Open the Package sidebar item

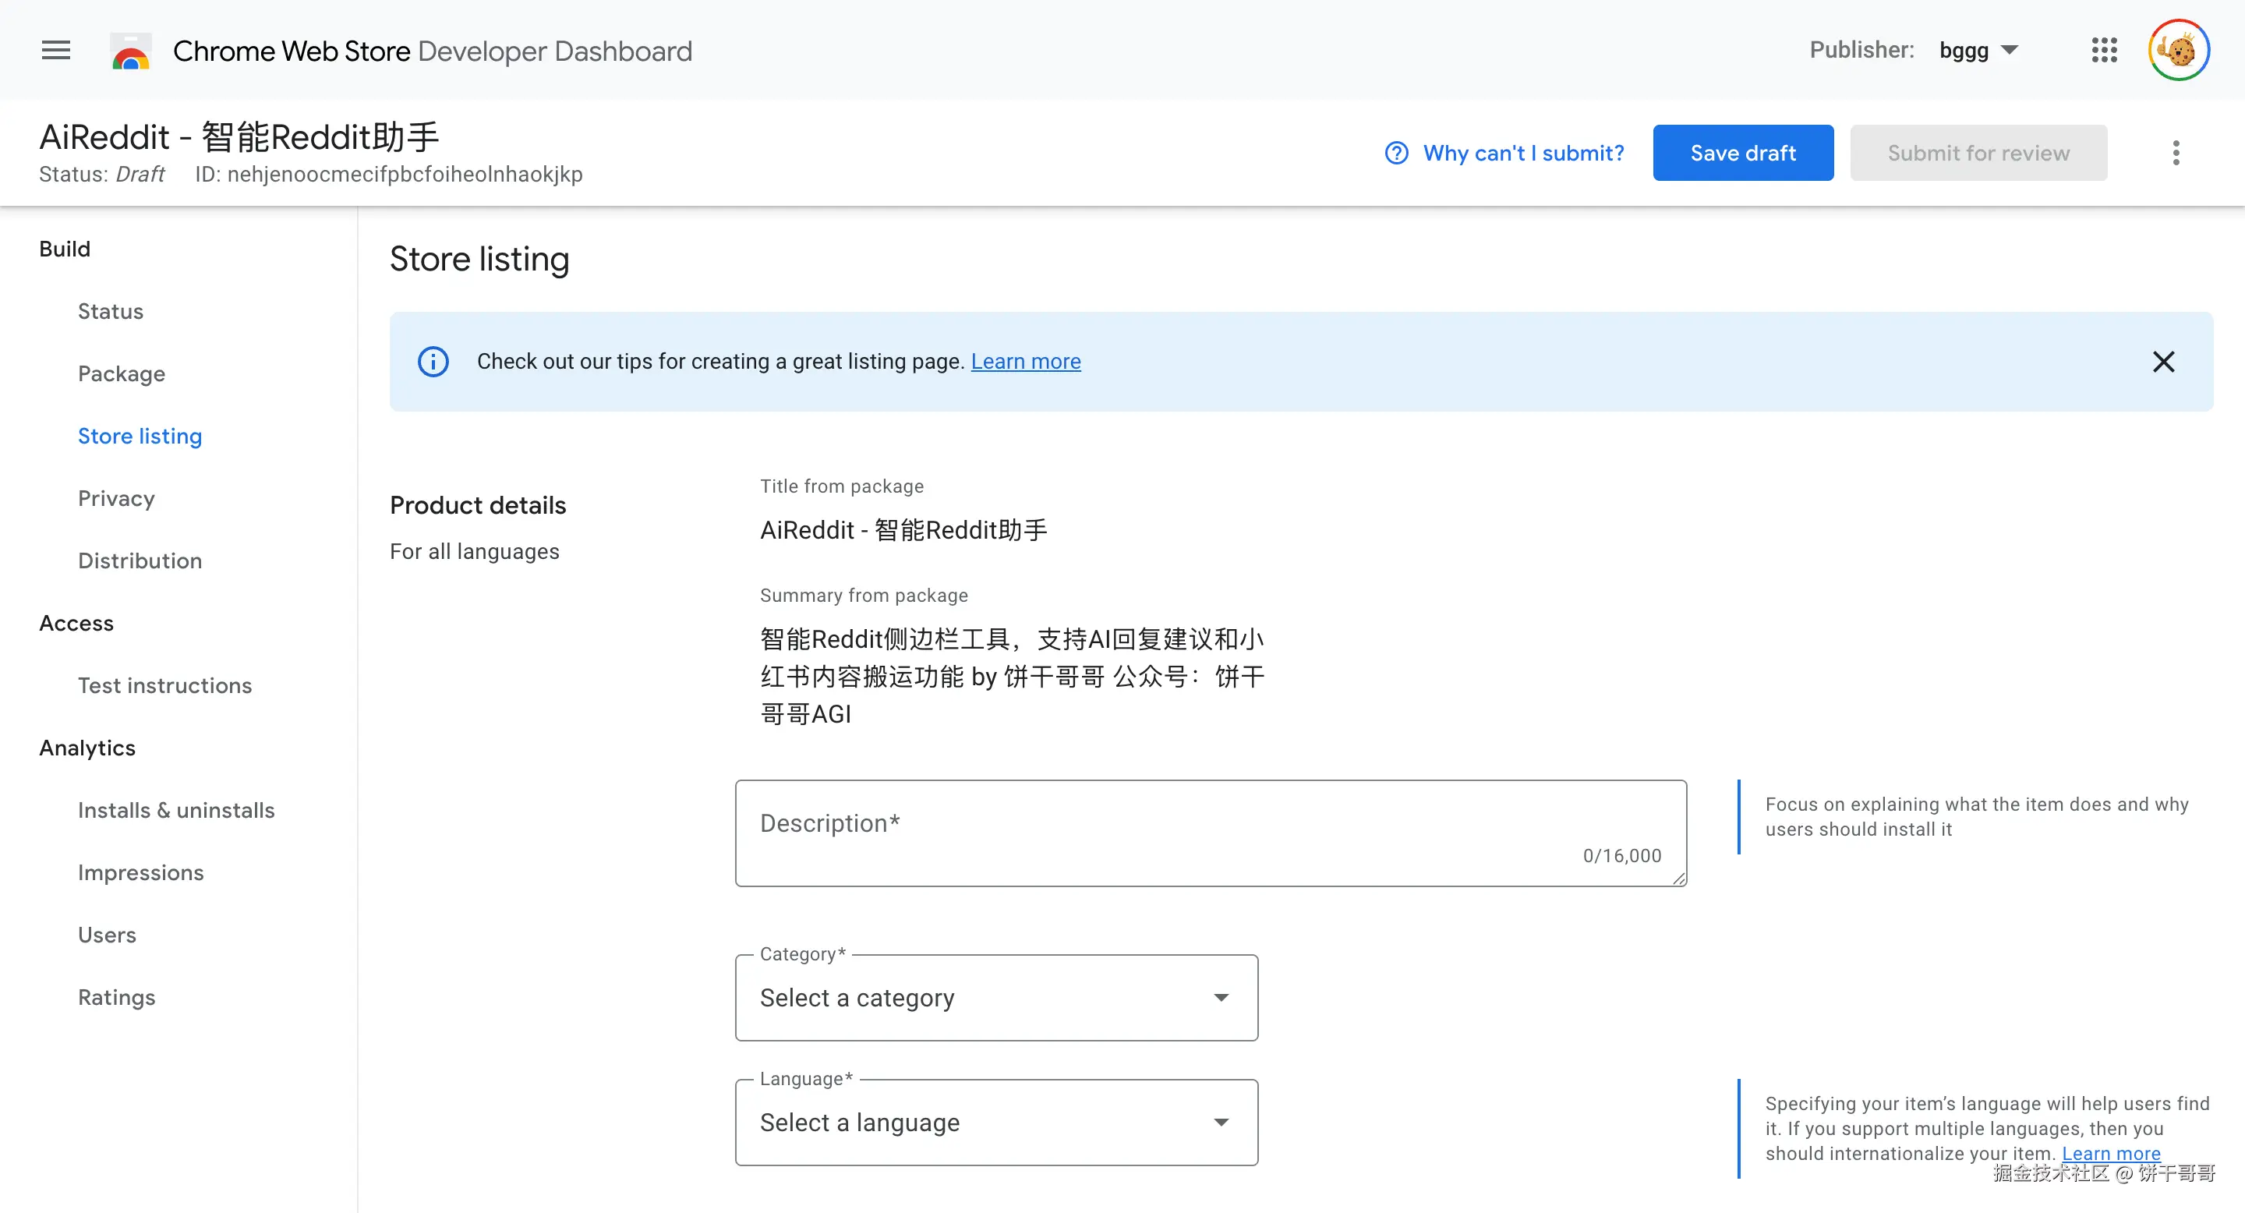point(121,373)
